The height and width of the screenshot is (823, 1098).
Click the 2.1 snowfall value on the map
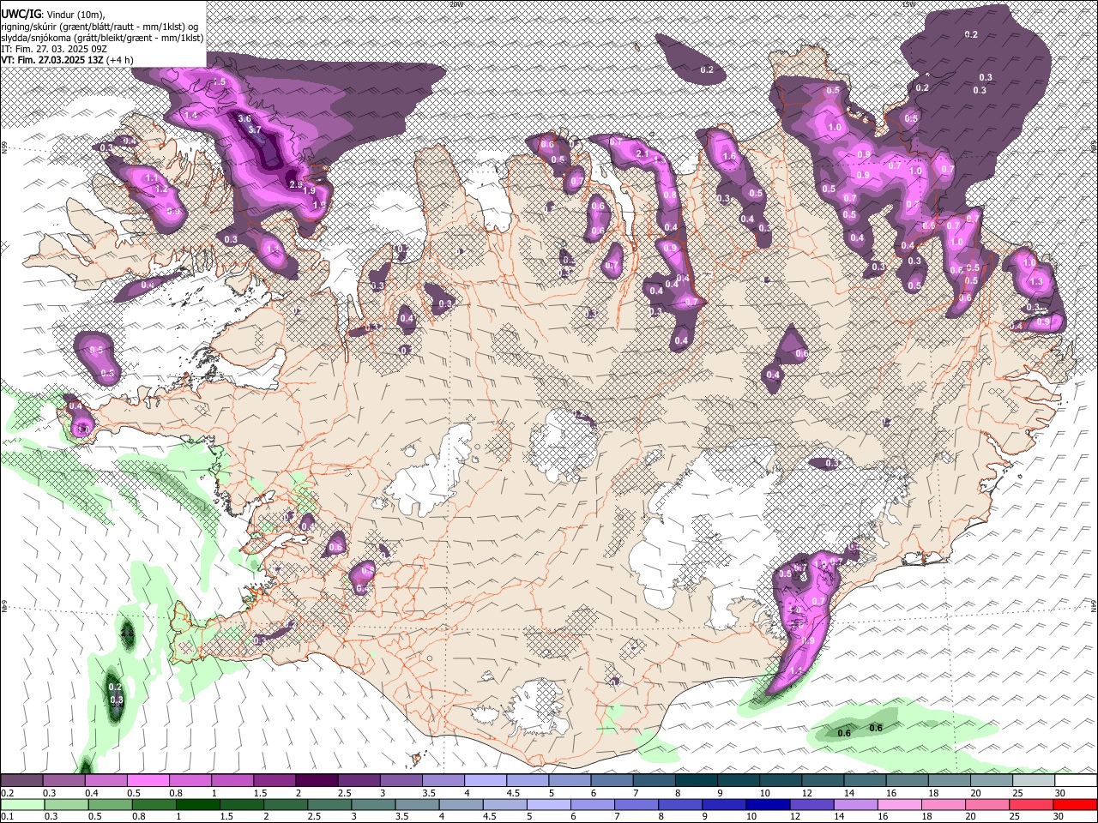643,153
